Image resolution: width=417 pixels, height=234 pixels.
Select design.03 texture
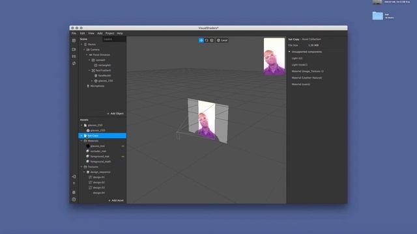pos(98,188)
